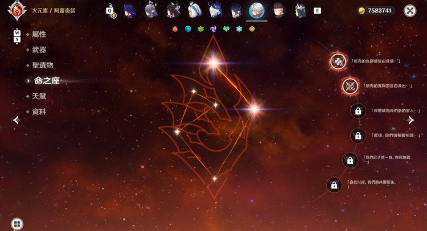Open the 屬性 attributes menu
The width and height of the screenshot is (427, 231).
pos(39,34)
